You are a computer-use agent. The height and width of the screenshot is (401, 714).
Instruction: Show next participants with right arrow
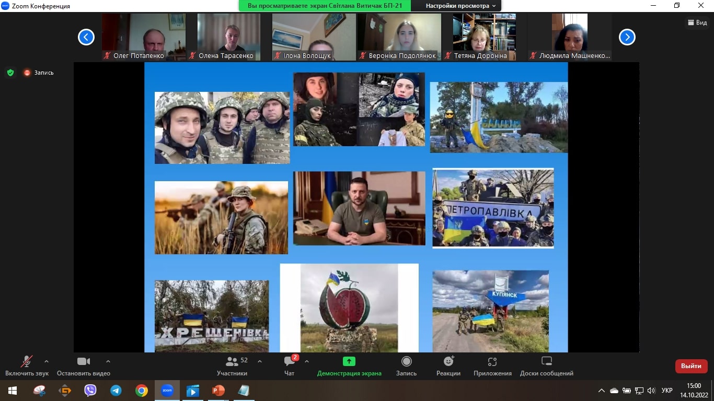coord(627,37)
